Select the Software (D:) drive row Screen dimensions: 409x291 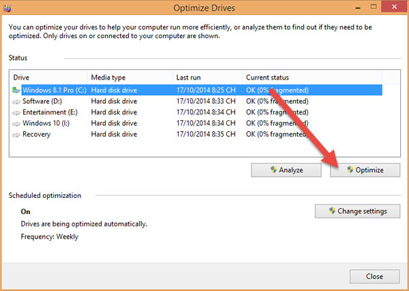click(x=198, y=101)
